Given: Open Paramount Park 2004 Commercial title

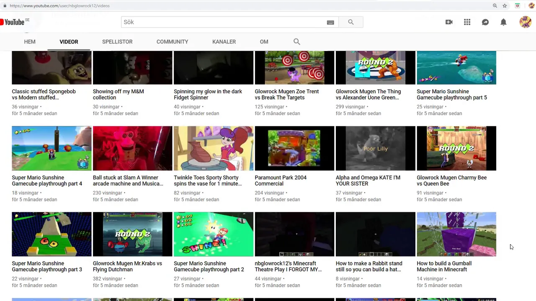Looking at the screenshot, I should pos(281,181).
